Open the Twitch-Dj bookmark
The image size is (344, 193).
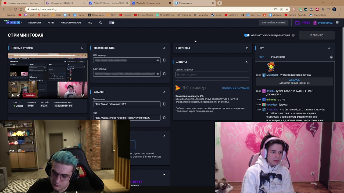click(184, 15)
